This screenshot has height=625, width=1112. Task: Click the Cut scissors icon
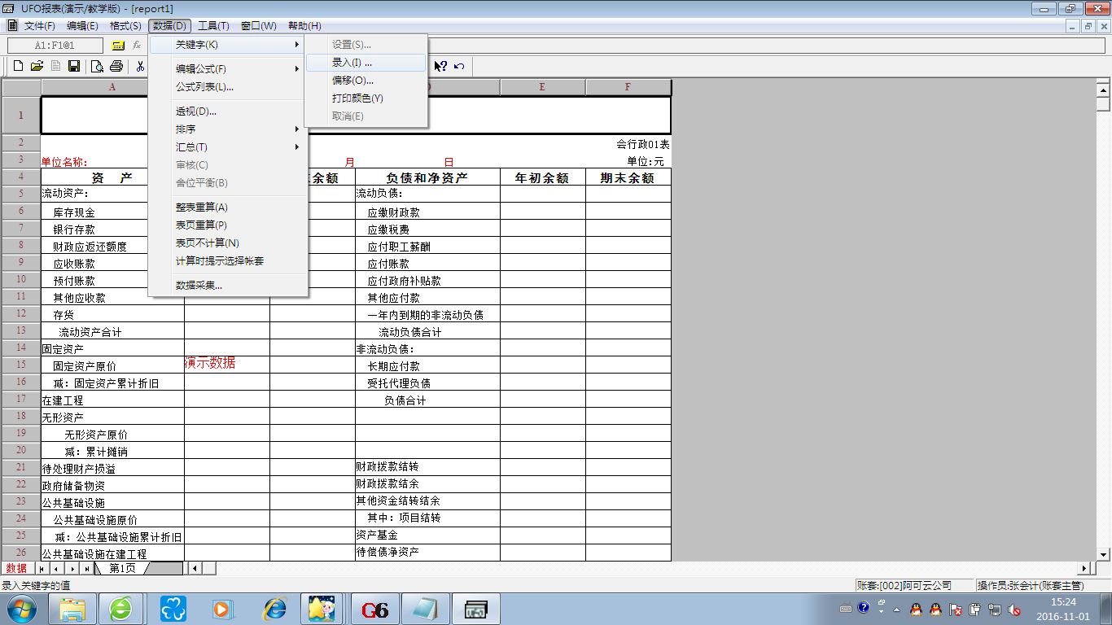[x=140, y=66]
